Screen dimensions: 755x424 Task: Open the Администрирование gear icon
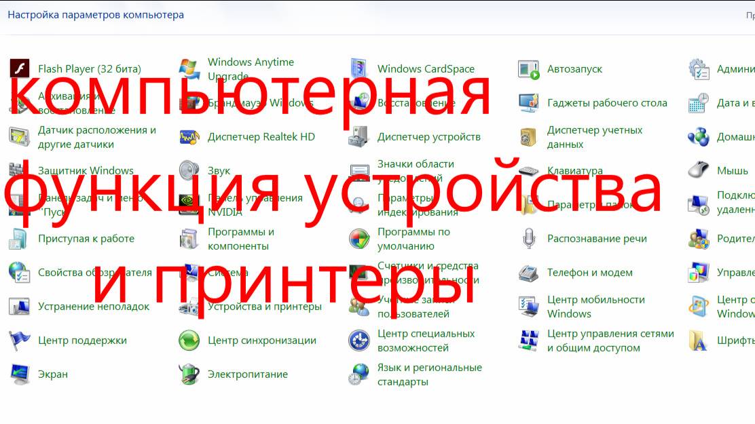(698, 69)
